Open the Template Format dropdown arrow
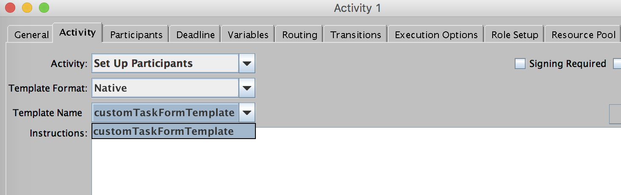 click(x=247, y=88)
